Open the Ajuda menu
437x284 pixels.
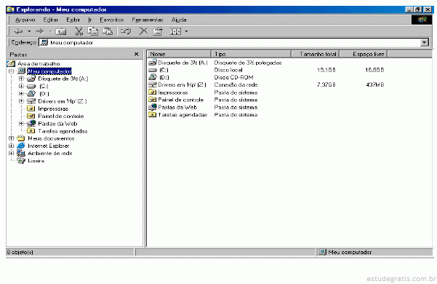(x=179, y=20)
